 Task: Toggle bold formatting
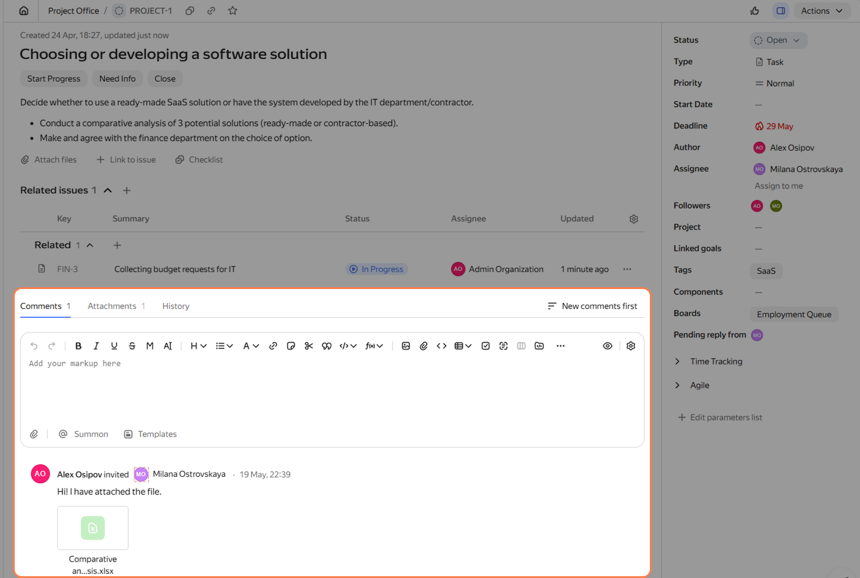tap(78, 346)
